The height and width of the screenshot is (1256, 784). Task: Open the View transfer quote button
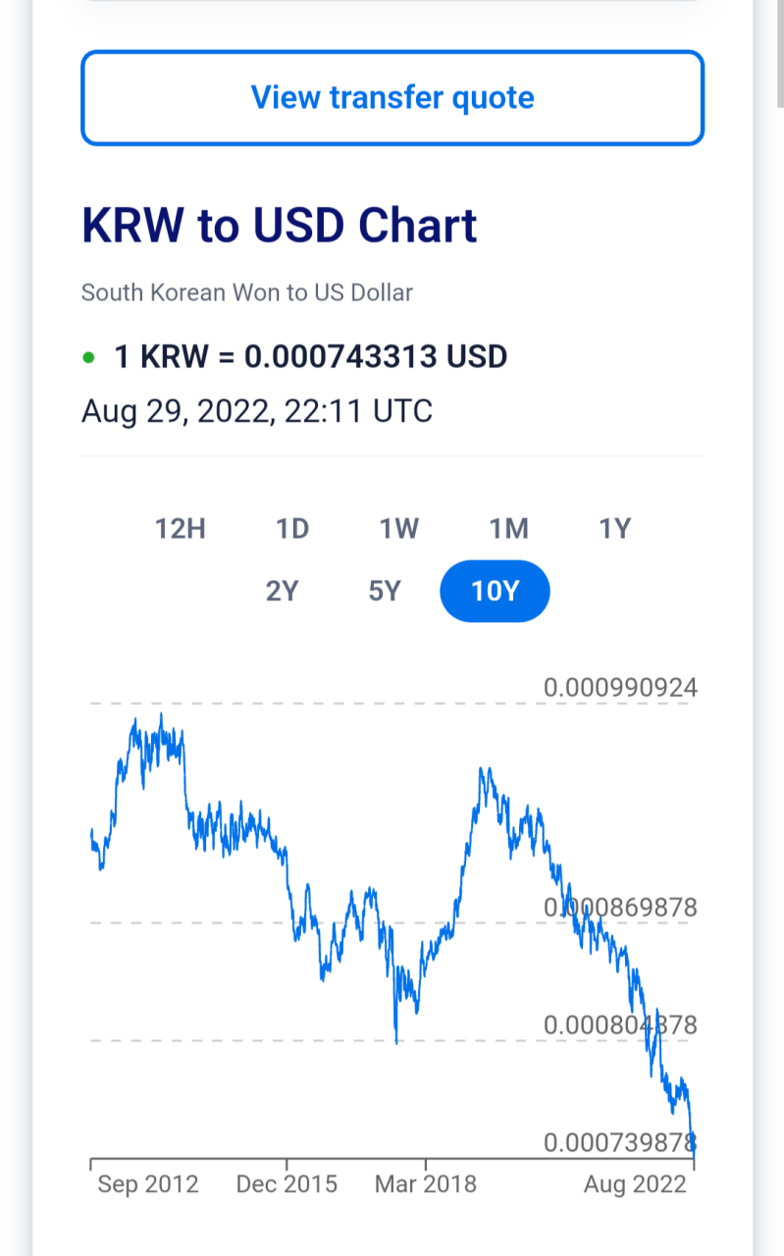coord(392,98)
